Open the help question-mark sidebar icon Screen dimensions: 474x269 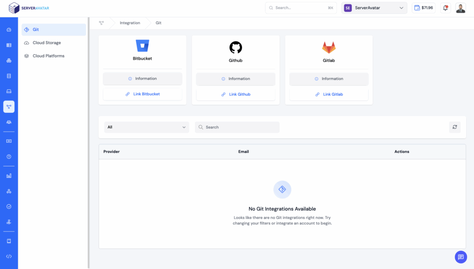point(9,156)
